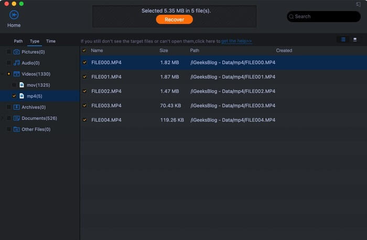Click the Archives box icon
The height and width of the screenshot is (240, 367).
click(x=16, y=107)
